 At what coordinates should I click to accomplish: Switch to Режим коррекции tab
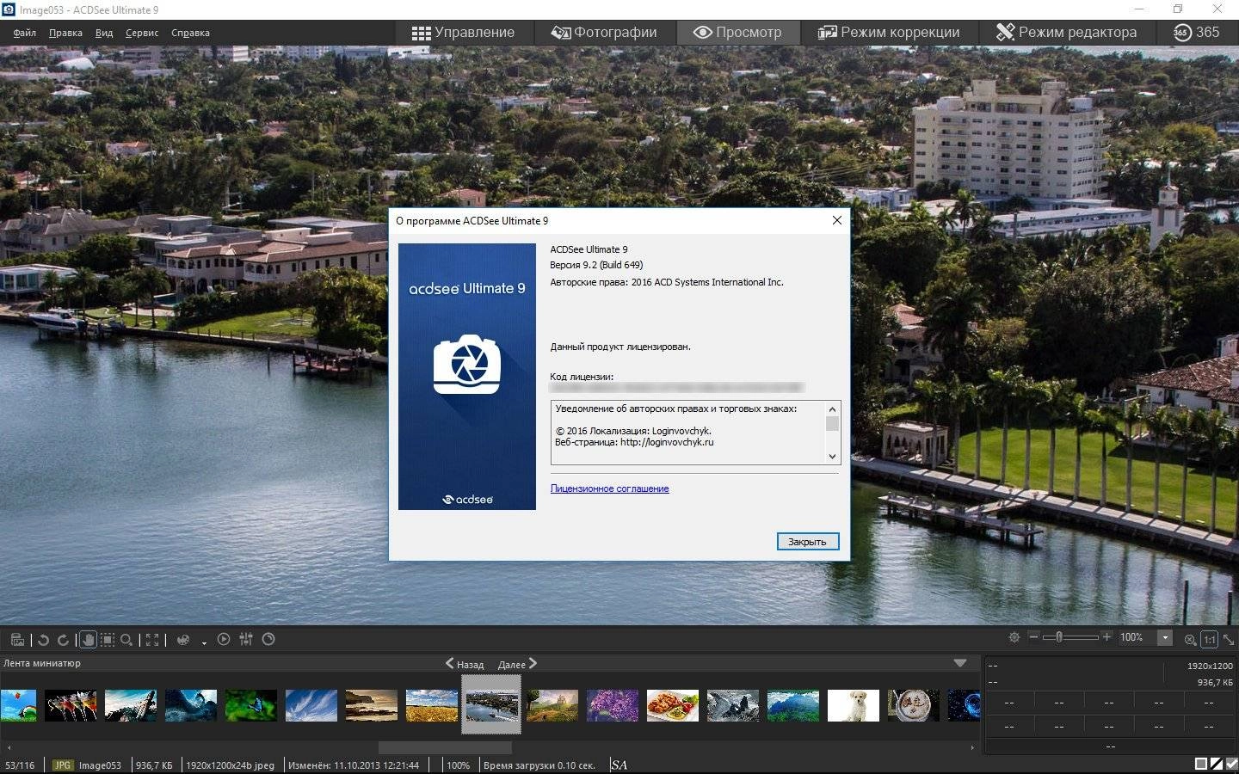(889, 33)
